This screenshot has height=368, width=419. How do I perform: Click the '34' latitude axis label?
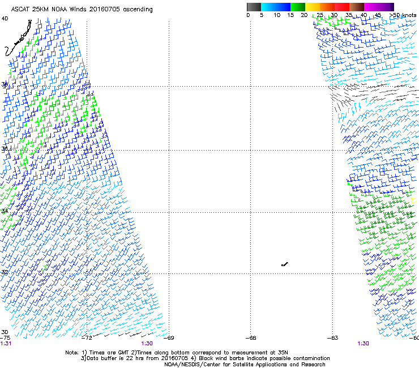(x=5, y=211)
